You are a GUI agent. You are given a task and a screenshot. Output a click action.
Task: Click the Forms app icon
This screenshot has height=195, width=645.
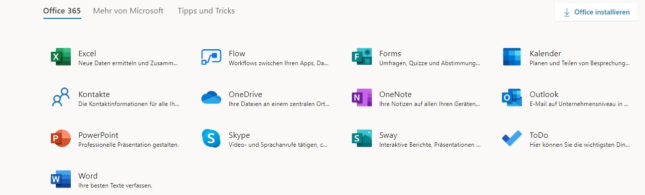(362, 57)
